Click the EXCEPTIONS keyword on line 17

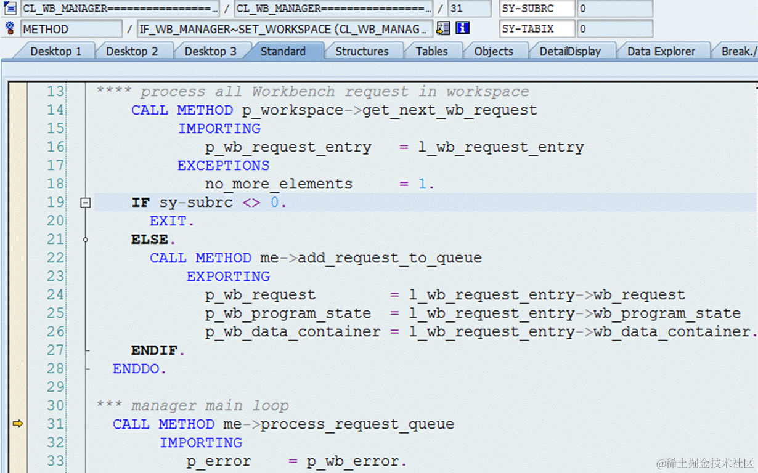click(x=224, y=165)
